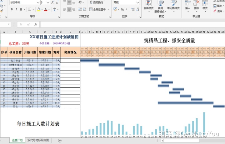Click the 施工准备 Gantt bar
225x144 pixels.
tap(90, 60)
